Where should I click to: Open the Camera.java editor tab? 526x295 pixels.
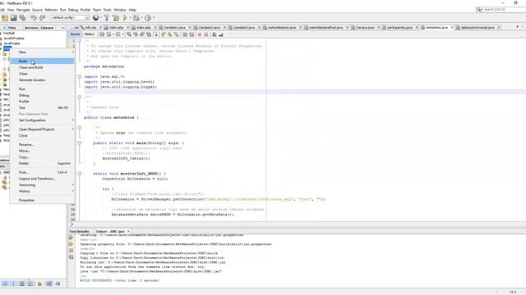pyautogui.click(x=365, y=27)
